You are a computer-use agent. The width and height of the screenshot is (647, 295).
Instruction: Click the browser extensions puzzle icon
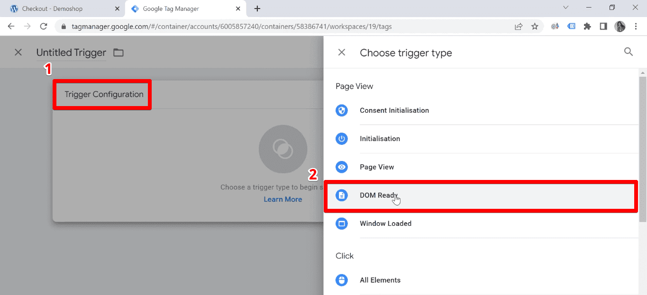click(587, 27)
